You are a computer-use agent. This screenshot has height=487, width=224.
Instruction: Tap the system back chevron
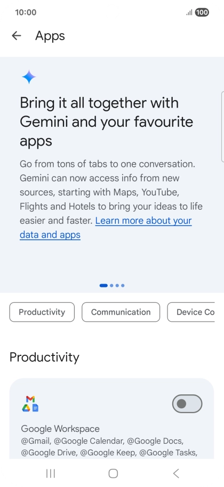tap(176, 473)
